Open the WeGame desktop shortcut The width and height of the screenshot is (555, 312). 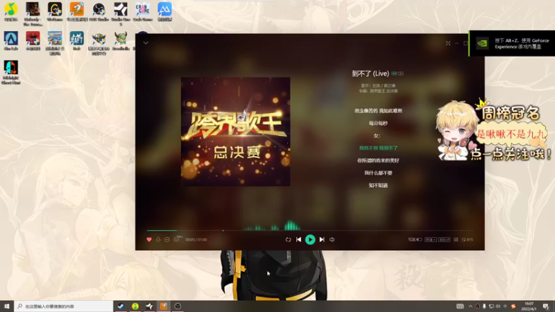[55, 11]
